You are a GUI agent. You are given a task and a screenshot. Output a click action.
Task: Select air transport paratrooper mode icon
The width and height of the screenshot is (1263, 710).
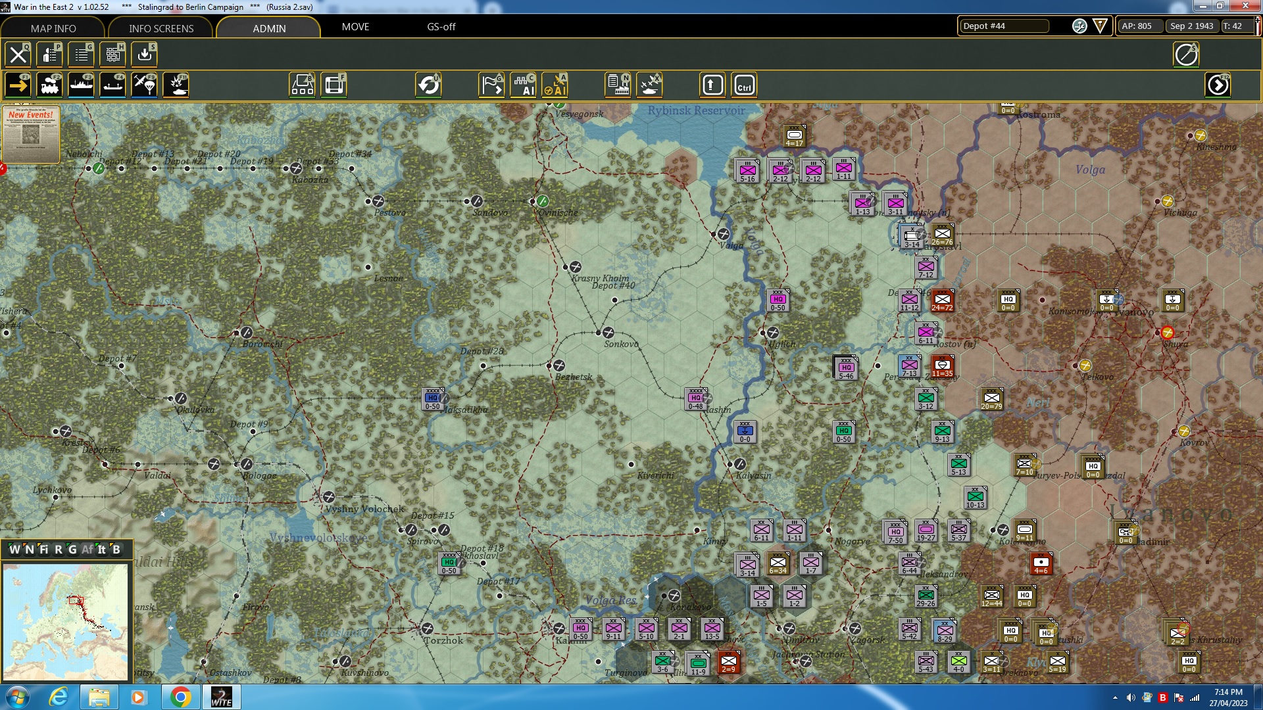[145, 85]
